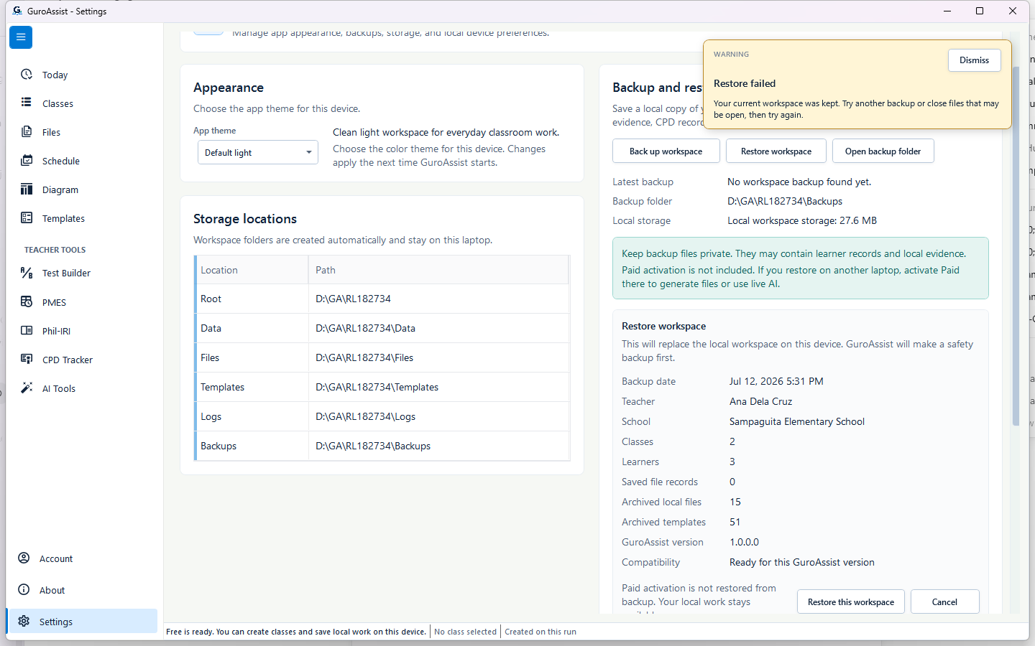Maximize the GuroAssist window

click(x=980, y=11)
